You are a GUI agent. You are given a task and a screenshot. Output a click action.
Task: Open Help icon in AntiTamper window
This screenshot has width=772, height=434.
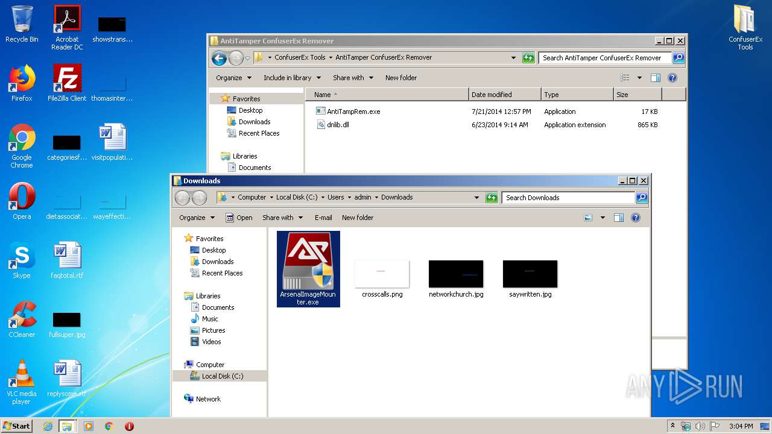pyautogui.click(x=672, y=78)
